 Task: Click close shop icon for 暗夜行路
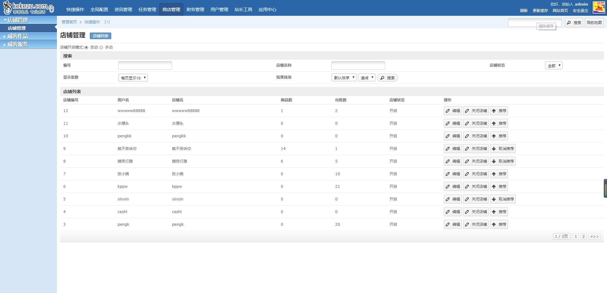coord(467,161)
